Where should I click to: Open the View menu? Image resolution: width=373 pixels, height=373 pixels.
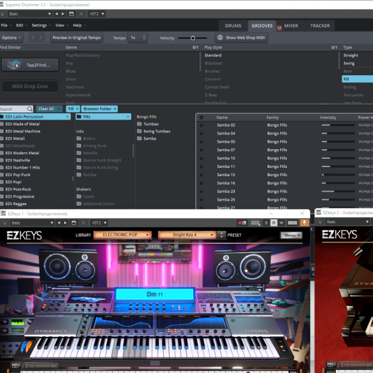pyautogui.click(x=62, y=25)
